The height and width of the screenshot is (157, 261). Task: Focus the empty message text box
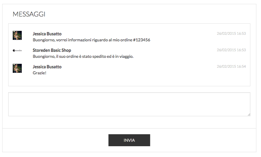[129, 104]
